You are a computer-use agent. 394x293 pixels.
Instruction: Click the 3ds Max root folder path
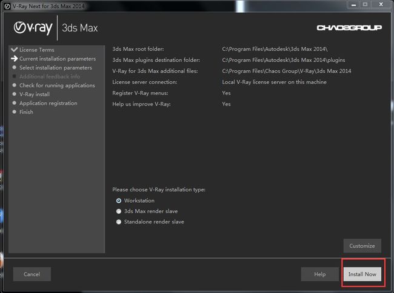[275, 49]
